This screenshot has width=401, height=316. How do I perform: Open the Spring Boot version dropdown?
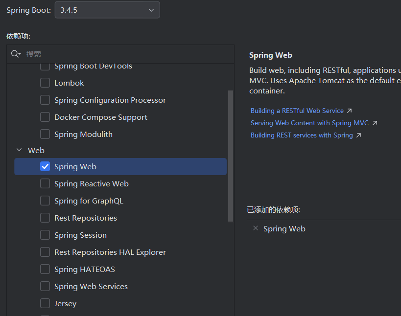coord(107,10)
